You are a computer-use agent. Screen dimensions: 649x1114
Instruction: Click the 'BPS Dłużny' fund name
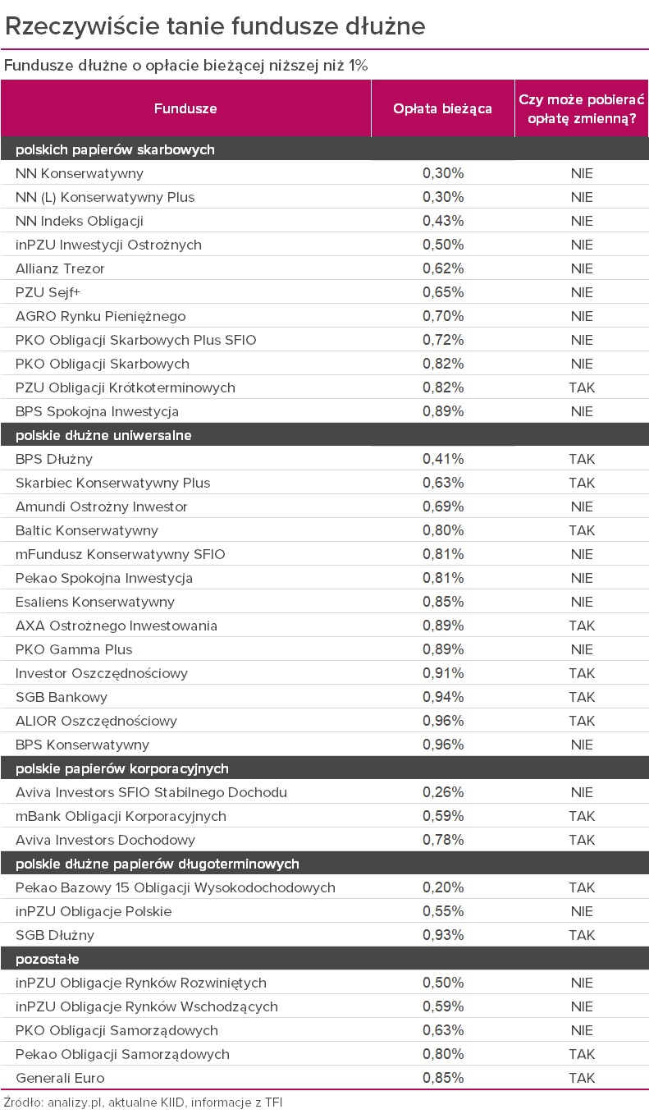[x=54, y=459]
